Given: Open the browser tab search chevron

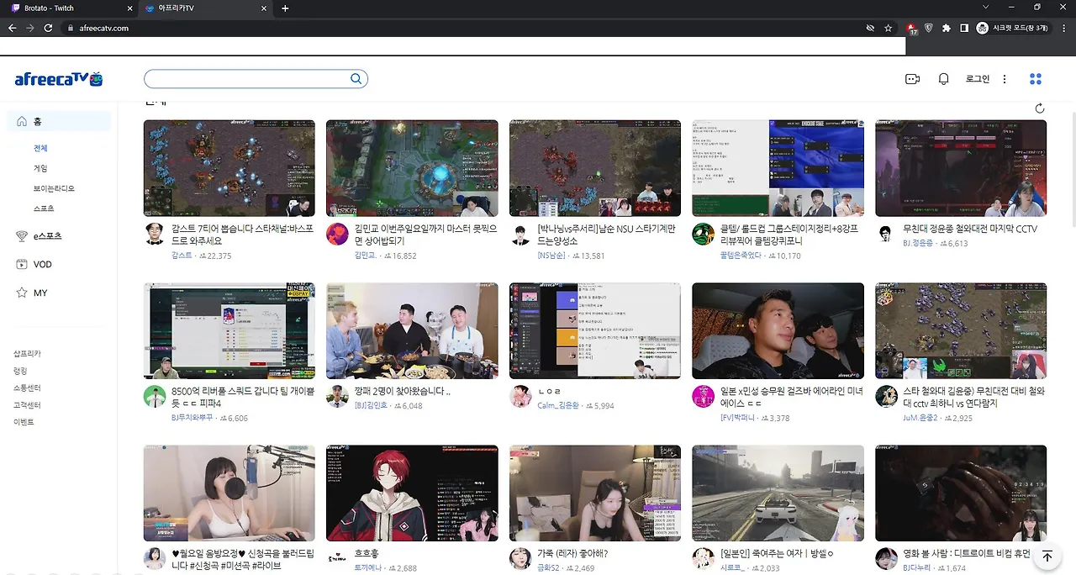Looking at the screenshot, I should point(985,7).
